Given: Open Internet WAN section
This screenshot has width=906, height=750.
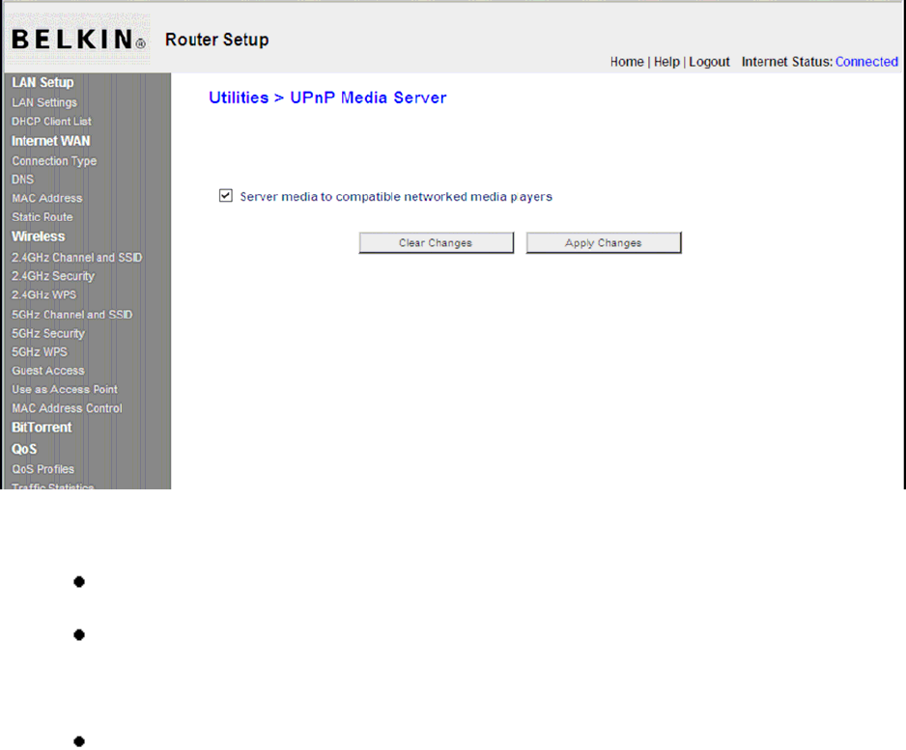Looking at the screenshot, I should [51, 141].
